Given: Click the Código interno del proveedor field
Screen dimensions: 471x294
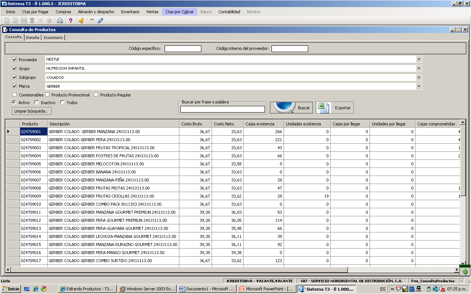Looking at the screenshot, I should tap(290, 49).
